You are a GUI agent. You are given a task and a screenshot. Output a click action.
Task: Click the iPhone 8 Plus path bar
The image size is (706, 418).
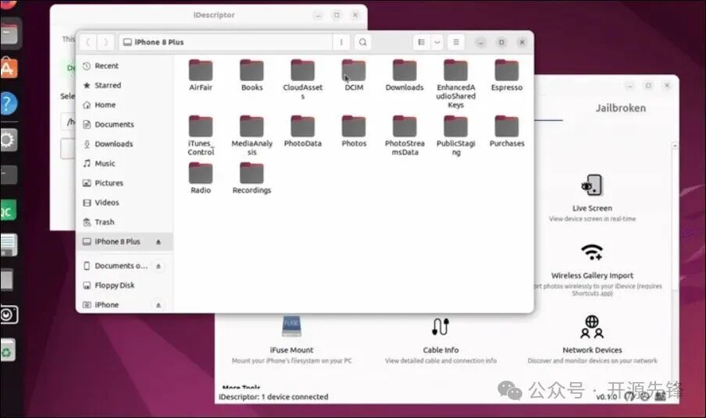226,42
